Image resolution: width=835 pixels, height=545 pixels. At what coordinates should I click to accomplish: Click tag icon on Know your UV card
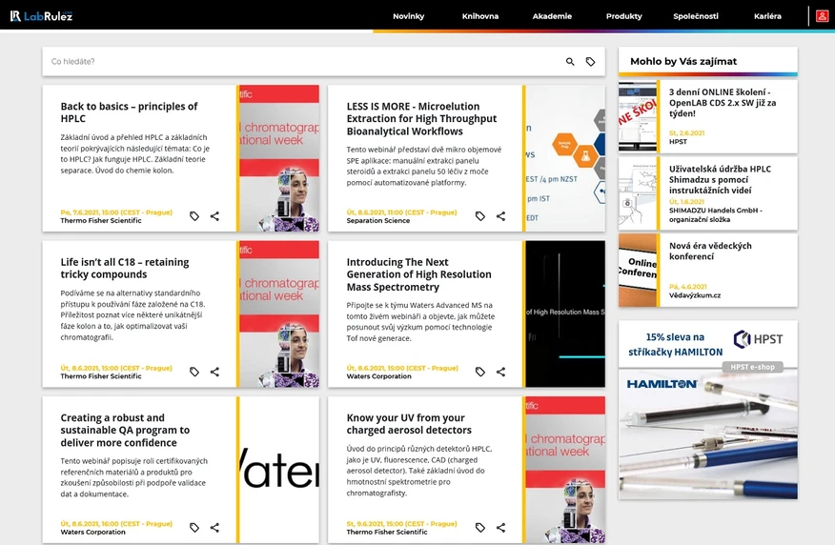tap(480, 528)
